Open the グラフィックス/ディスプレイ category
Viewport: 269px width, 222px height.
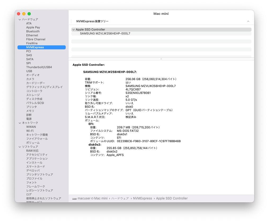tap(41, 87)
